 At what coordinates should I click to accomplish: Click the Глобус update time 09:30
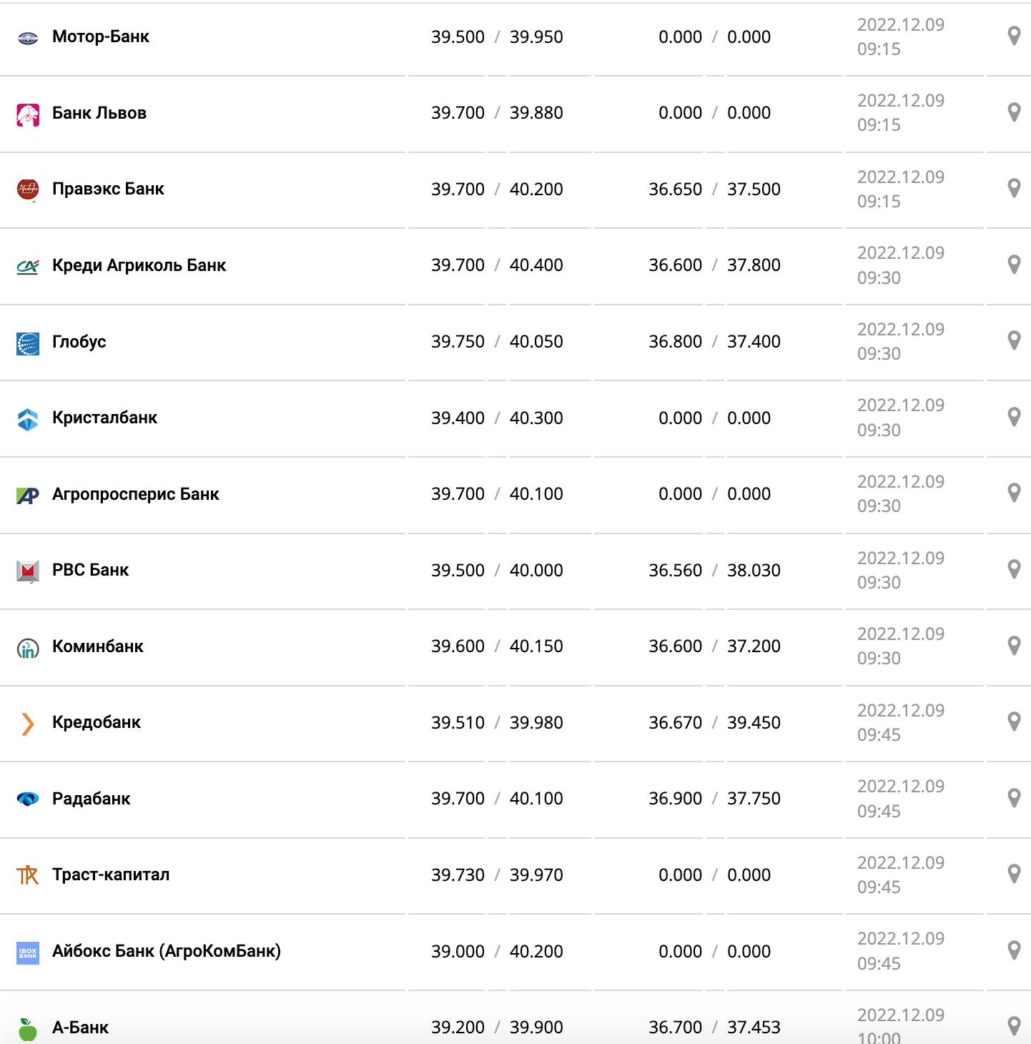[x=879, y=354]
